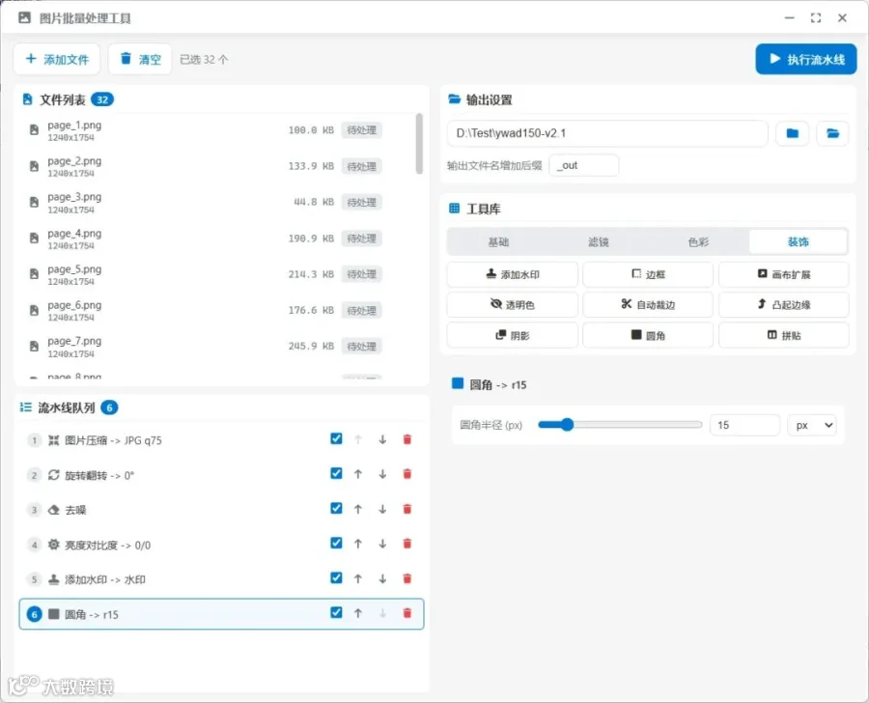The width and height of the screenshot is (869, 703).
Task: Move the 圆角 r15 step up
Action: coord(358,613)
